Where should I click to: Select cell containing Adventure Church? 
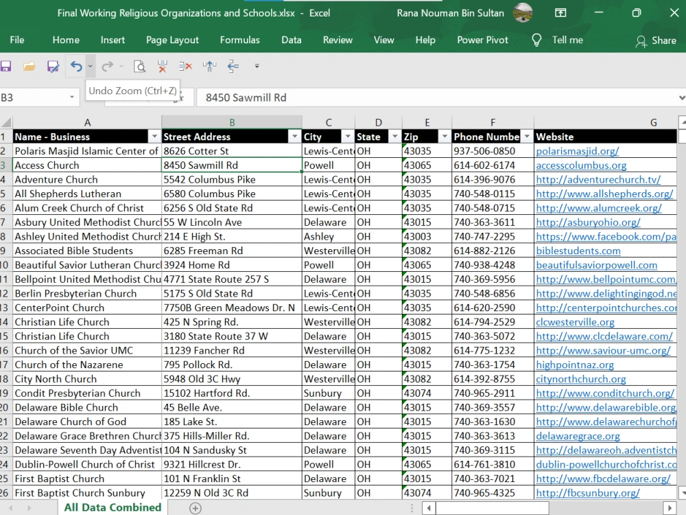87,179
